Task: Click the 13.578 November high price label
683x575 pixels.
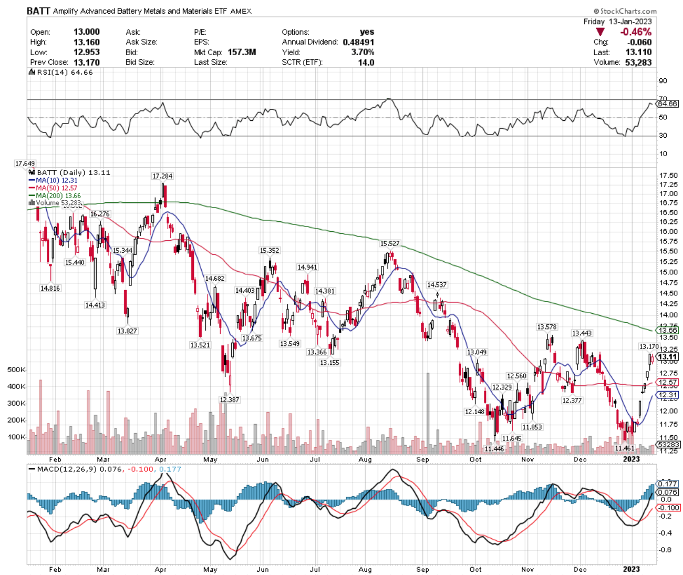Action: 546,327
